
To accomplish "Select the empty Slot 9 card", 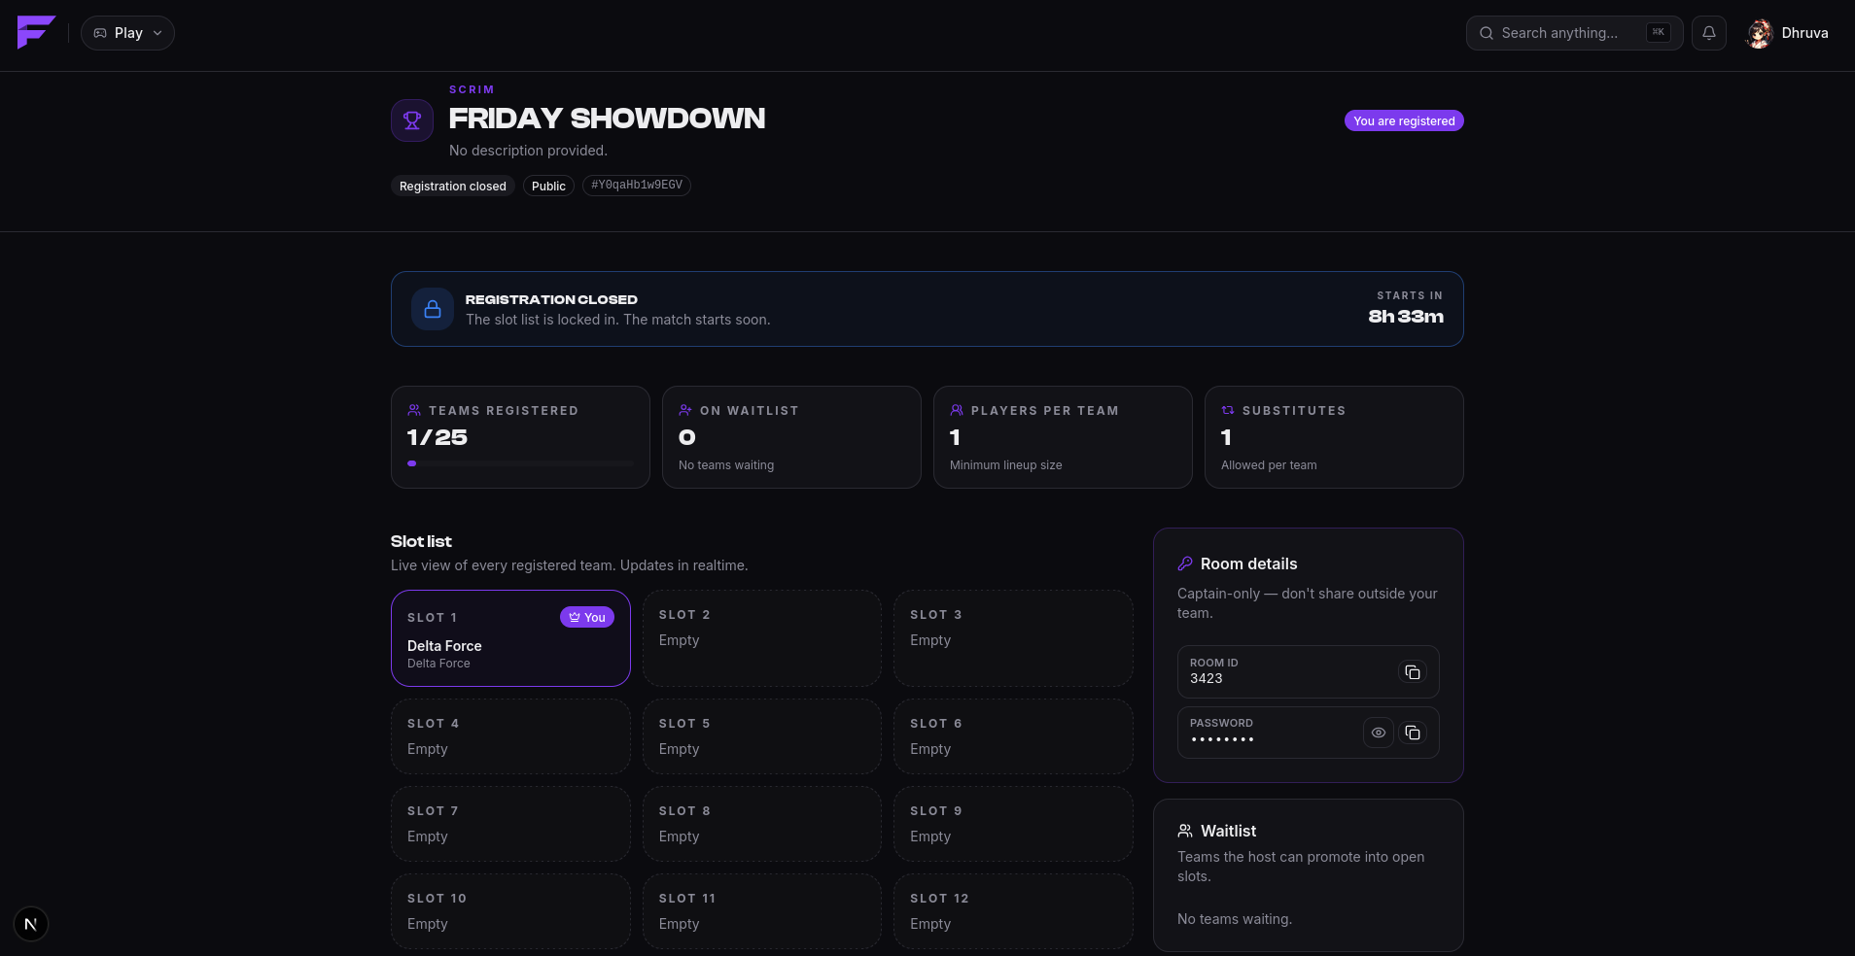I will (1013, 824).
